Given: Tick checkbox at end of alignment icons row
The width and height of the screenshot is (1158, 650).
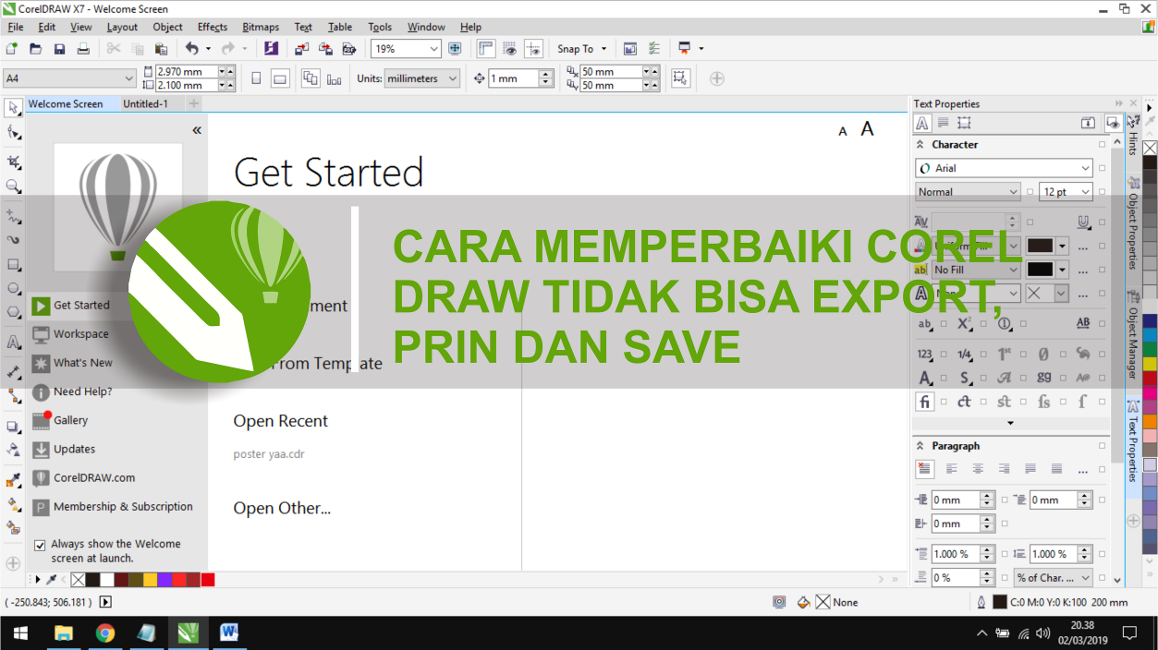Looking at the screenshot, I should pos(1102,469).
